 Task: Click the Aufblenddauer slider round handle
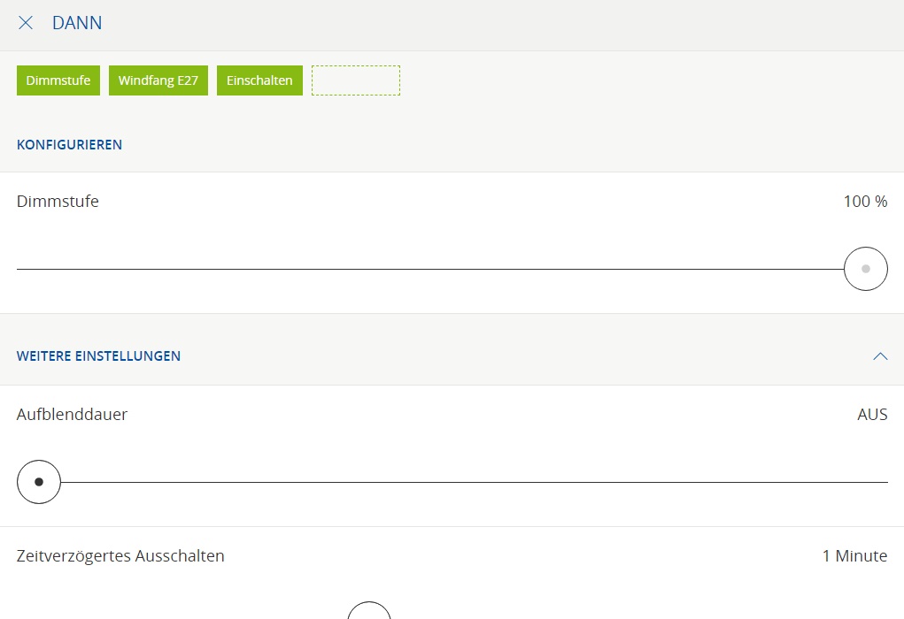[x=39, y=482]
